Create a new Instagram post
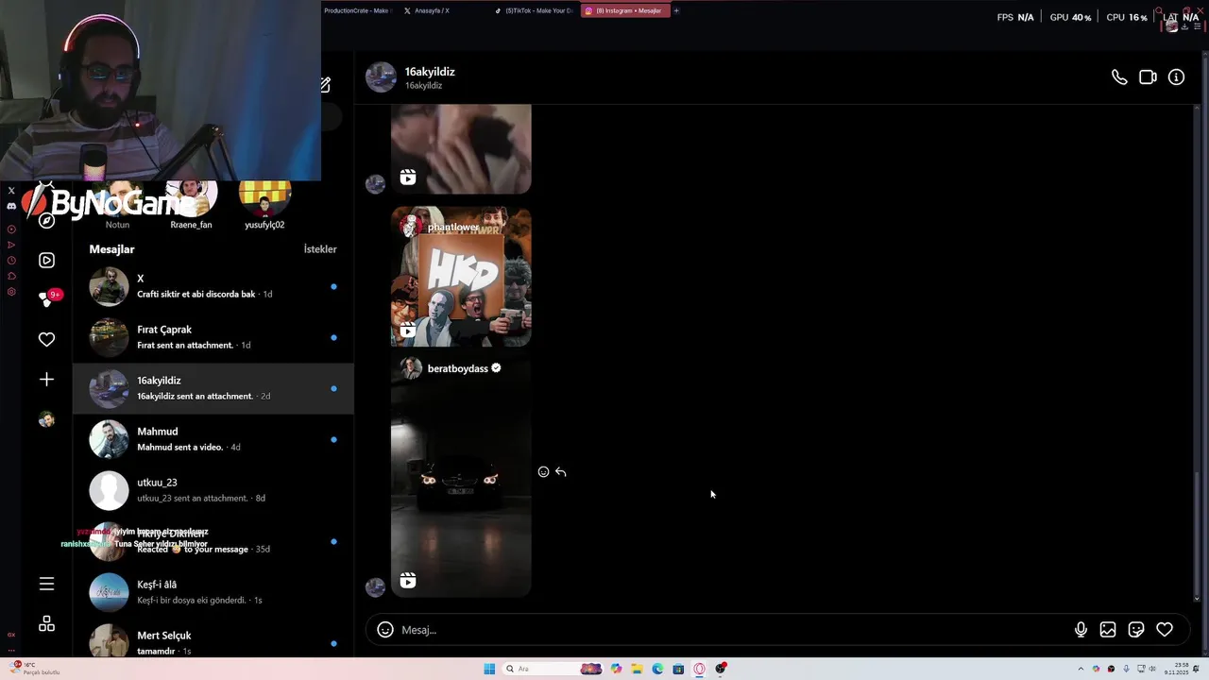Image resolution: width=1209 pixels, height=680 pixels. click(46, 379)
